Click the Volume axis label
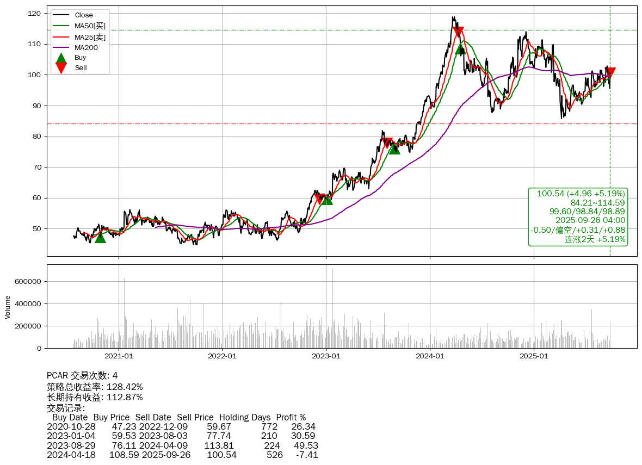This screenshot has width=642, height=465. pyautogui.click(x=8, y=307)
